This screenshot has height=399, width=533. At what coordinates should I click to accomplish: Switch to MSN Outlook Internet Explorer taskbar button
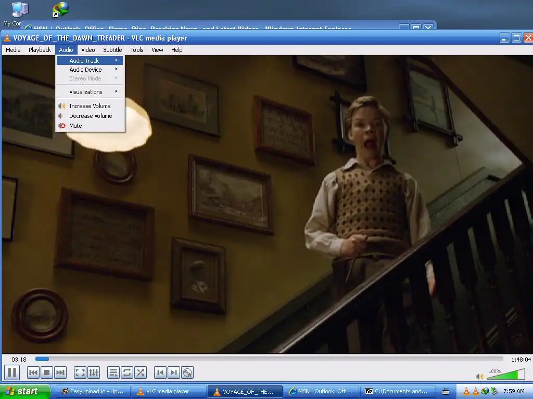coord(322,392)
